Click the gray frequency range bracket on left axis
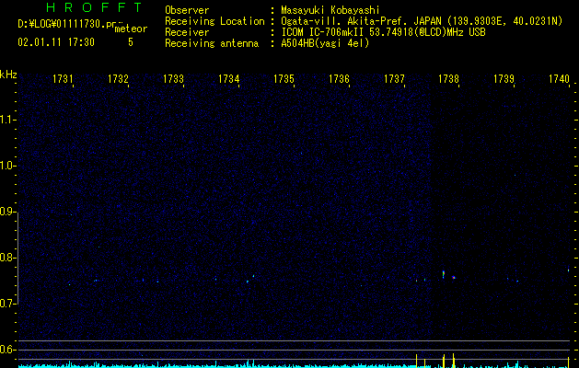 pos(18,258)
